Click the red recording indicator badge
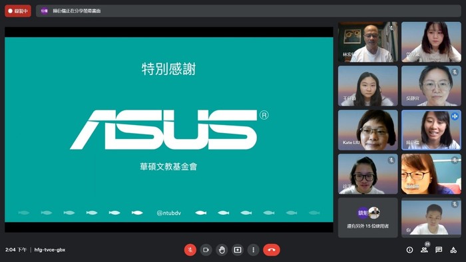 (x=18, y=11)
